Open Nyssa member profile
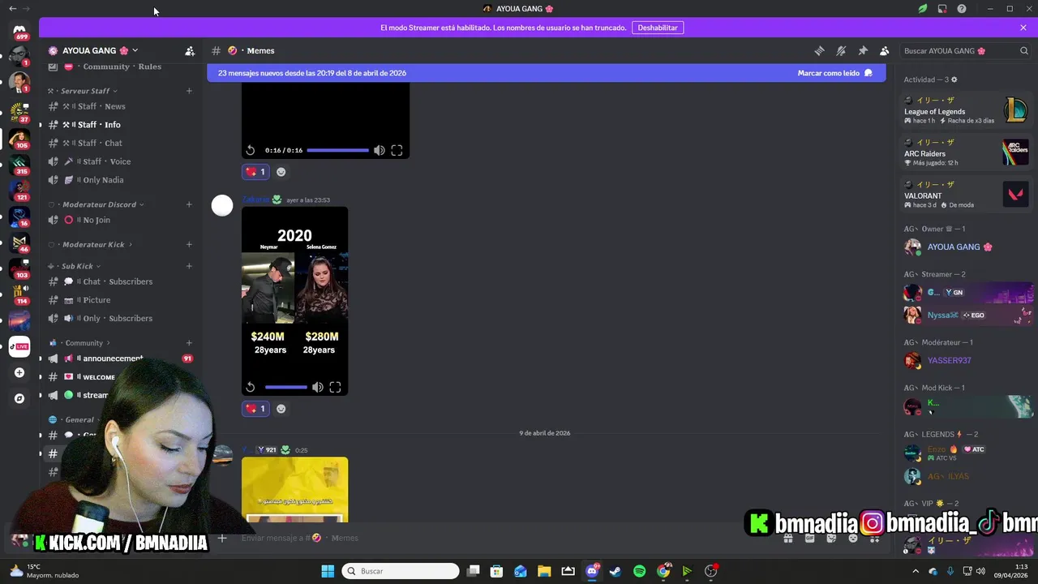Screen dimensions: 1038x584 point(967,315)
